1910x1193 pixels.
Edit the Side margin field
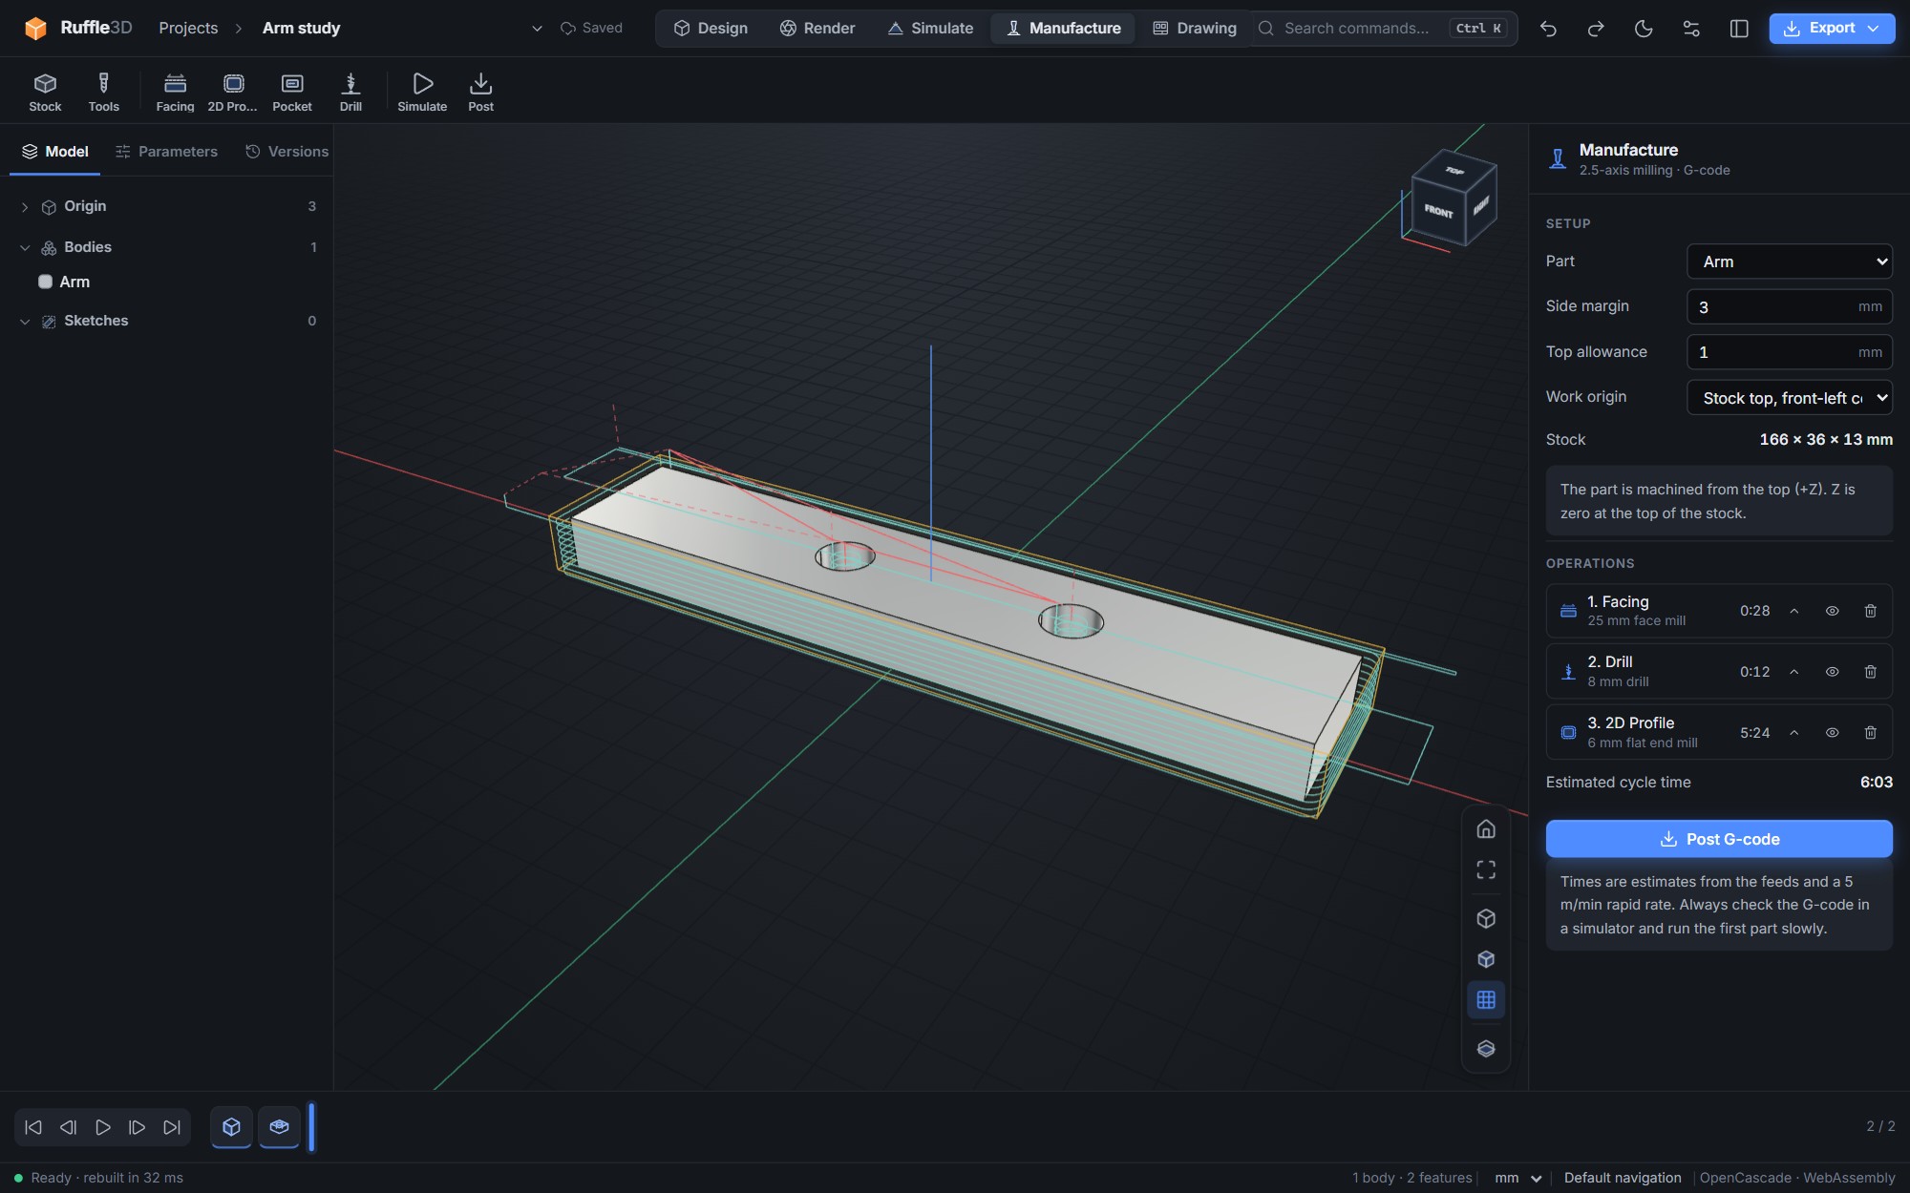click(1790, 306)
